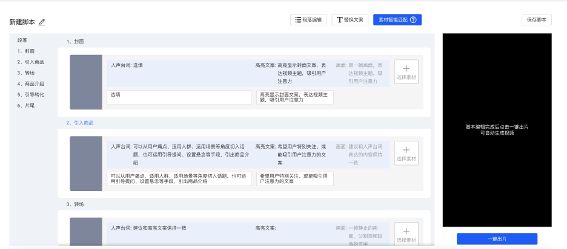Click the 段落 sidebar heading
567x249 pixels.
(x=22, y=40)
